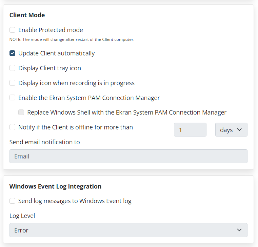Viewport: 258px width, 247px height.
Task: Focus the Email input field
Action: (128, 156)
